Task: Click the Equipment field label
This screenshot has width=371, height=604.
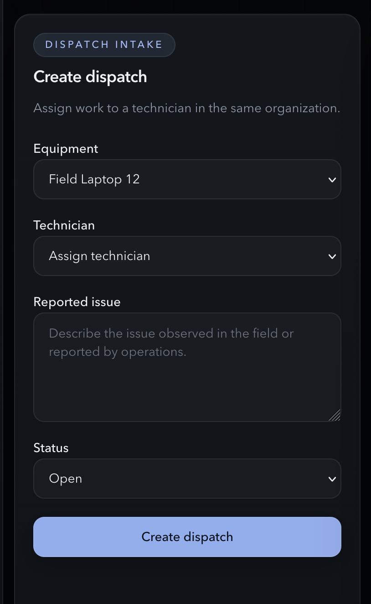Action: [x=65, y=148]
